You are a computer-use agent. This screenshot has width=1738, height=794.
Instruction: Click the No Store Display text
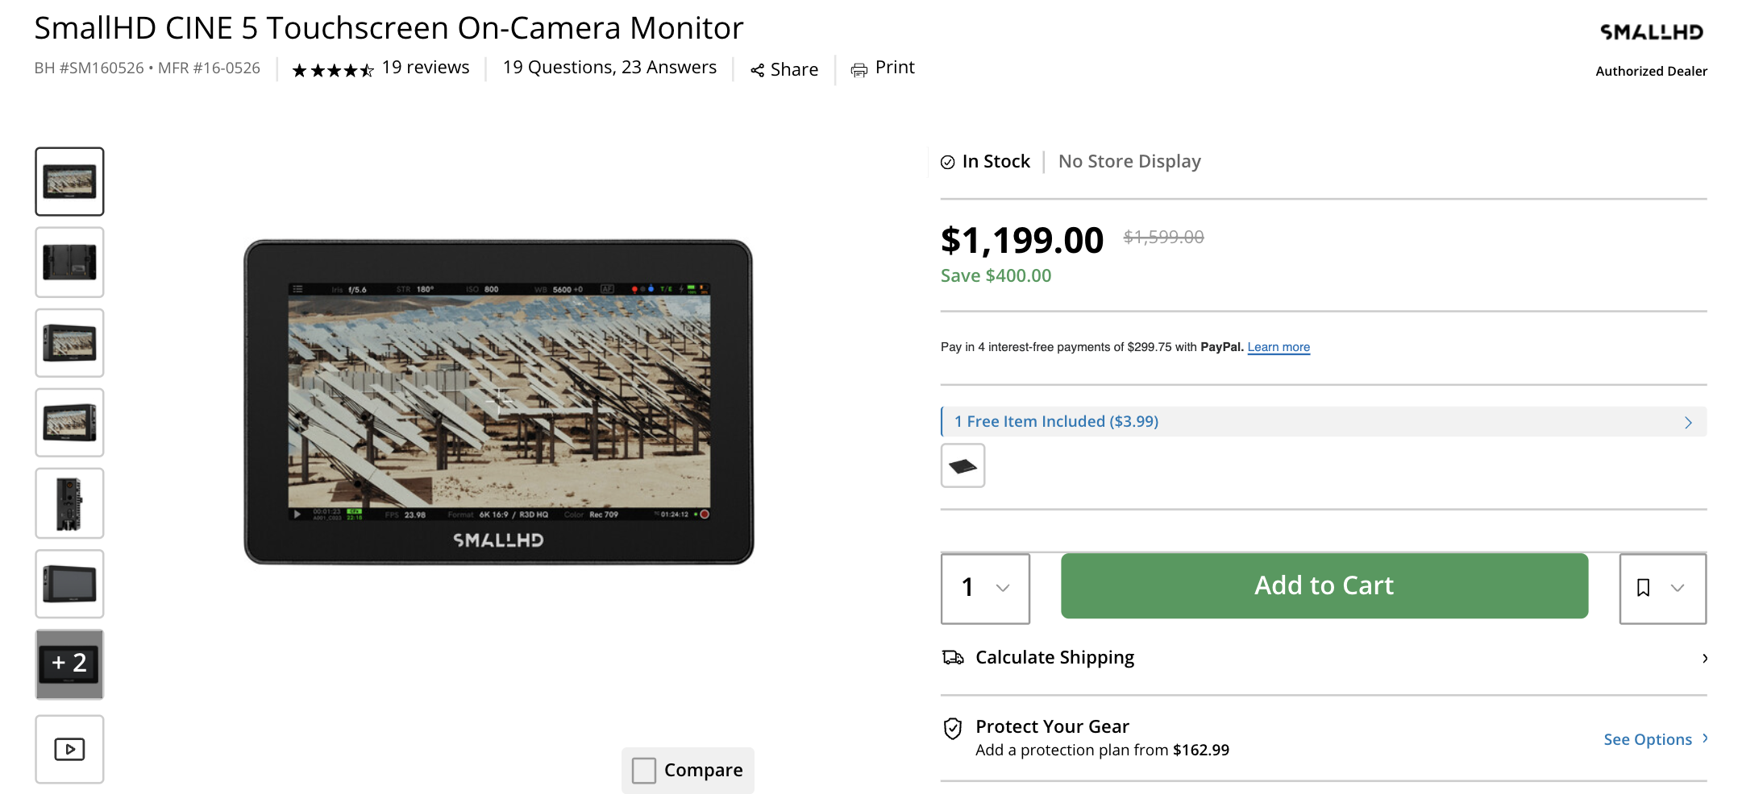point(1129,162)
